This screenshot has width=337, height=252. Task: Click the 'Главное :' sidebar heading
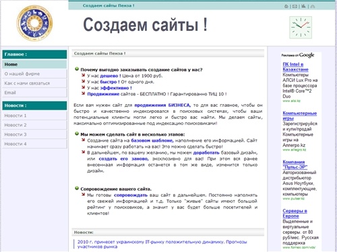[34, 54]
